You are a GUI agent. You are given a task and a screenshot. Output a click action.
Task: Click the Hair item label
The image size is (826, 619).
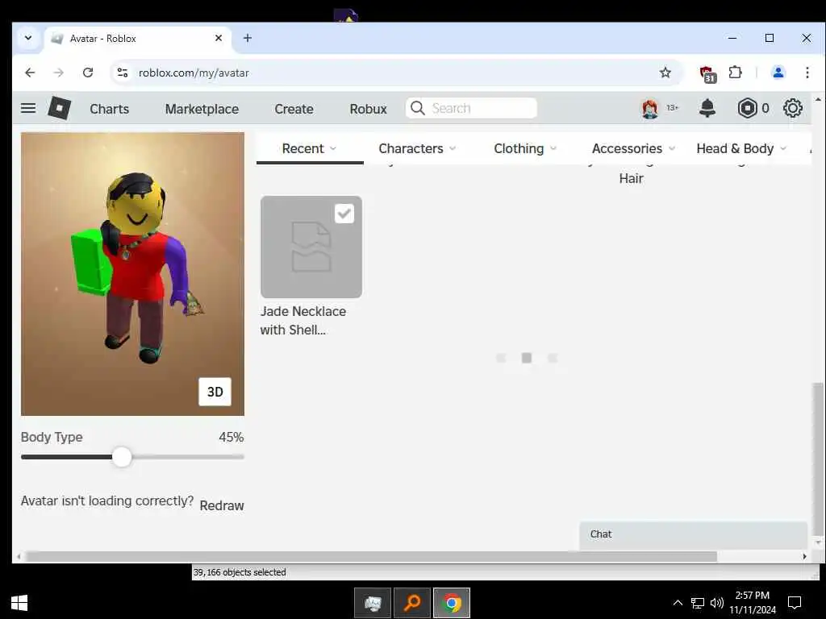tap(631, 178)
